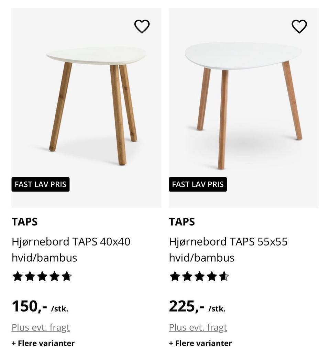The height and width of the screenshot is (358, 330).
Task: Expand Flere varianter for the 55x55 table
Action: click(200, 343)
